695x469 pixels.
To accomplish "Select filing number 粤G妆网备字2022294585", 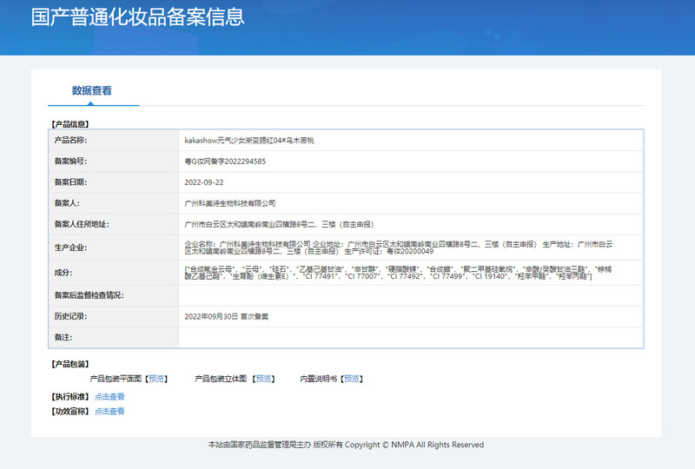I will tap(225, 162).
